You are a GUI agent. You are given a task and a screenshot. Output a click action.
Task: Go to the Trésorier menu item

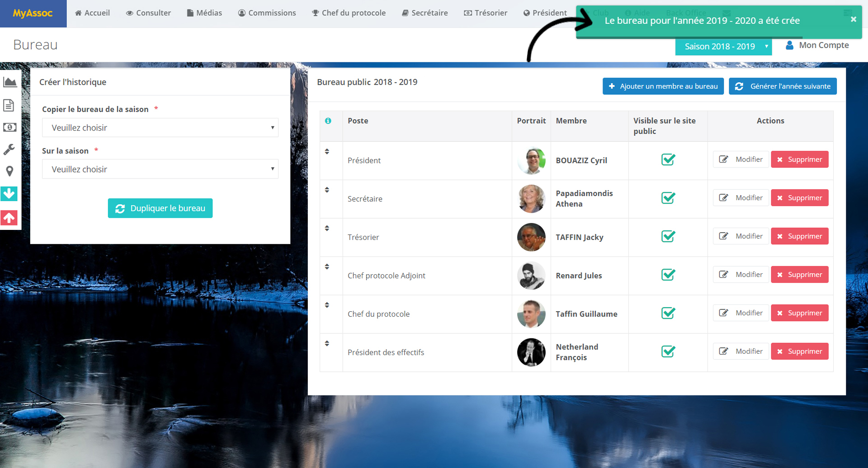pyautogui.click(x=486, y=13)
